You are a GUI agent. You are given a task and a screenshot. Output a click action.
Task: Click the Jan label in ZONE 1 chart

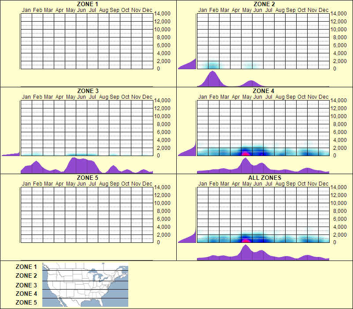[26, 10]
